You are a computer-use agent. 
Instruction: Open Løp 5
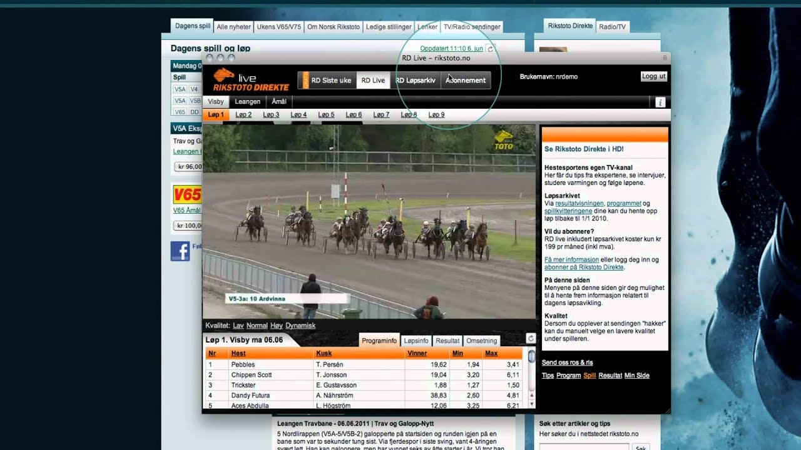(x=326, y=115)
